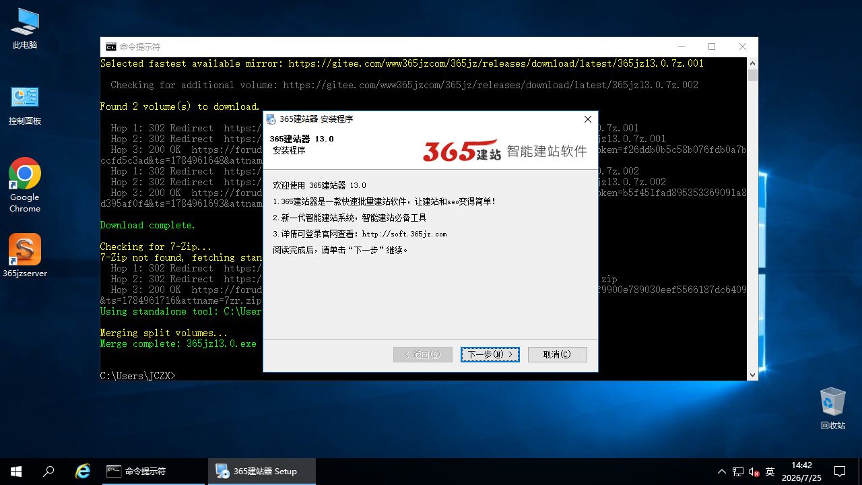Viewport: 862px width, 485px height.
Task: Open the notification center icon
Action: (840, 472)
